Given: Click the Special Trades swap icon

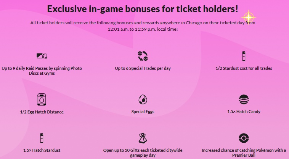Looking at the screenshot, I should point(142,57).
